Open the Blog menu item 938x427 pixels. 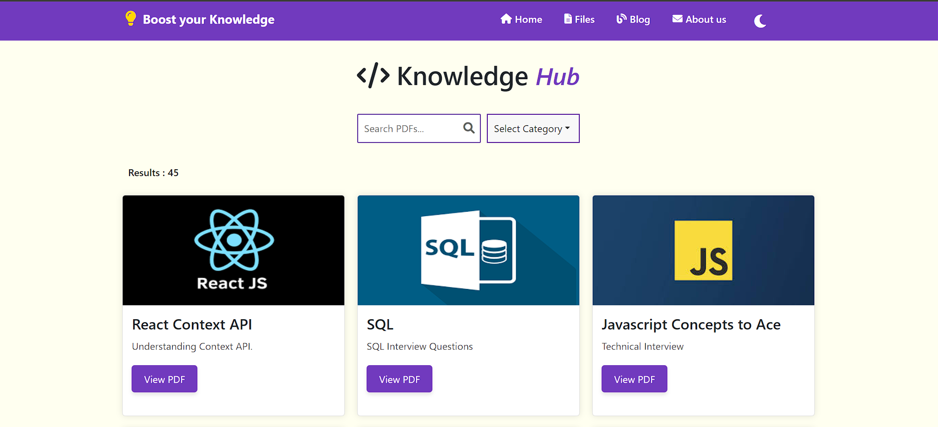tap(633, 19)
